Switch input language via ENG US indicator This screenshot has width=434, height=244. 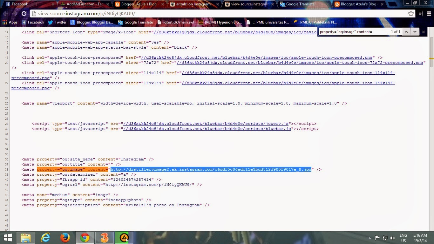click(x=403, y=238)
